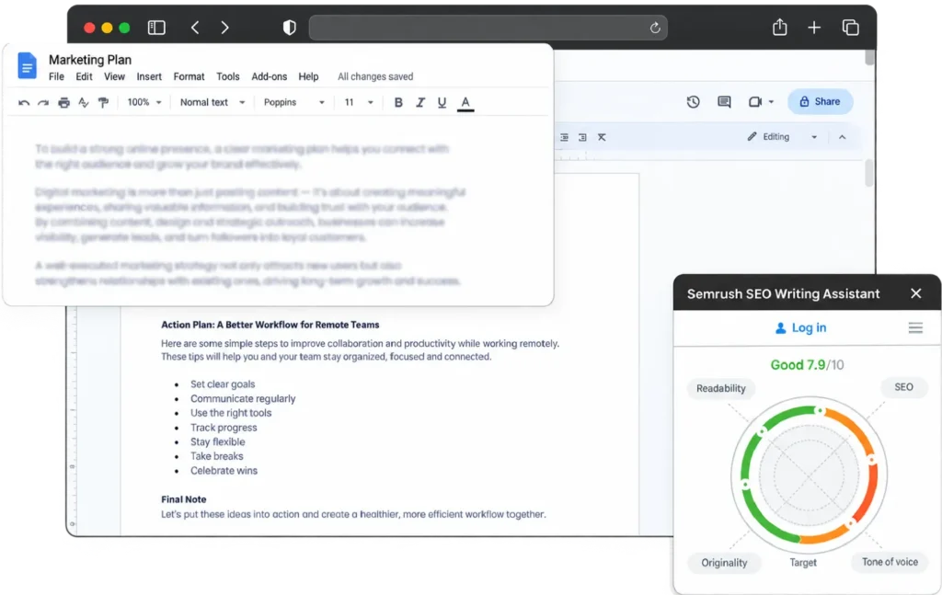Open the Poppins font dropdown
The width and height of the screenshot is (942, 595).
pyautogui.click(x=293, y=103)
